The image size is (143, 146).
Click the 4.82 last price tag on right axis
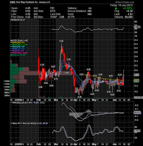(136, 75)
